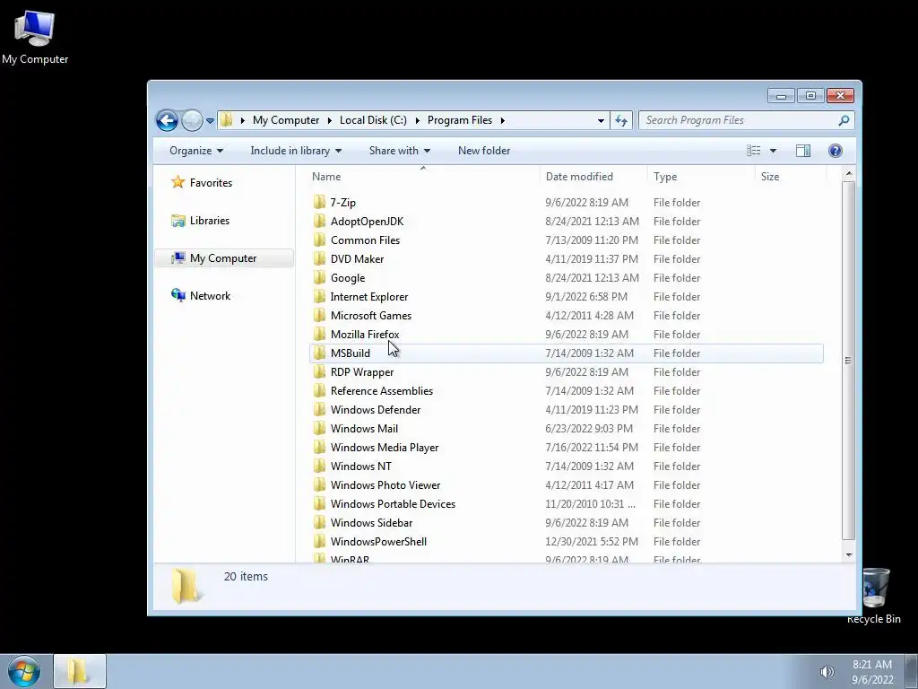Expand arrow after My Computer breadcrumb
918x689 pixels.
pyautogui.click(x=329, y=120)
